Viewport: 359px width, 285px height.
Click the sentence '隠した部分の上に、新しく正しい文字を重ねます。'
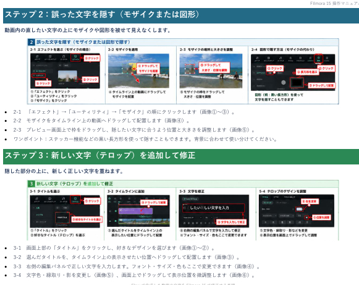click(x=64, y=171)
